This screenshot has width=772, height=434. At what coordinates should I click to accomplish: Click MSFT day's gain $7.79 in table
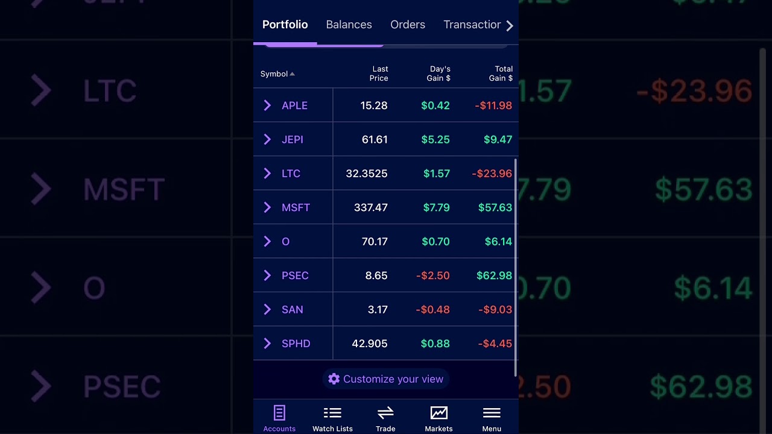click(x=437, y=207)
